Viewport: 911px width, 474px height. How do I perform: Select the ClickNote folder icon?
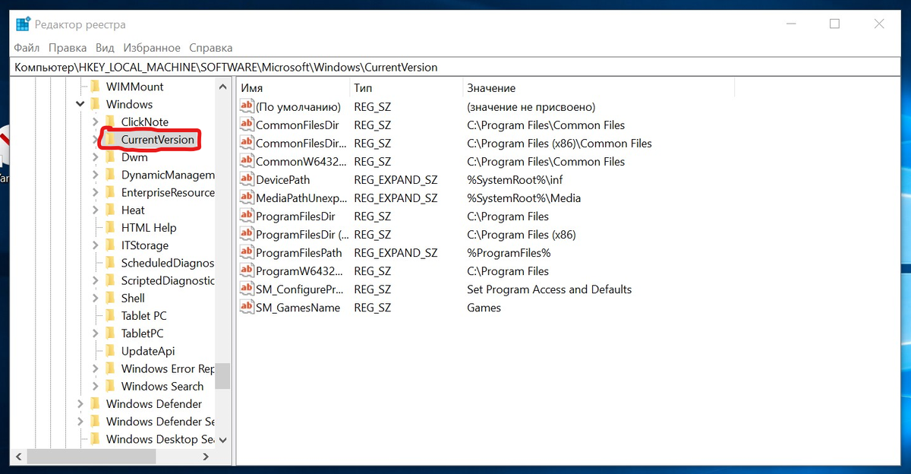[x=110, y=122]
